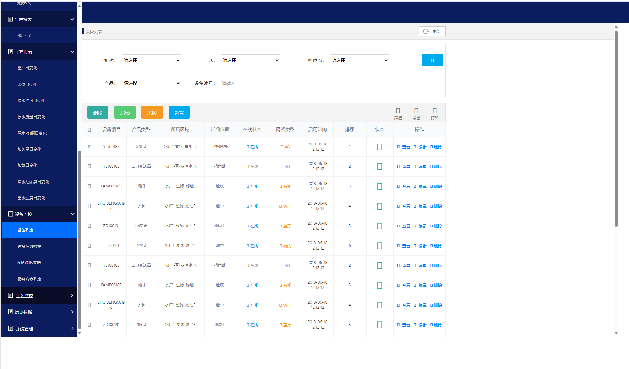Screen dimensions: 629x369
Task: Toggle status switch for LLJ00191 row
Action: click(x=380, y=246)
